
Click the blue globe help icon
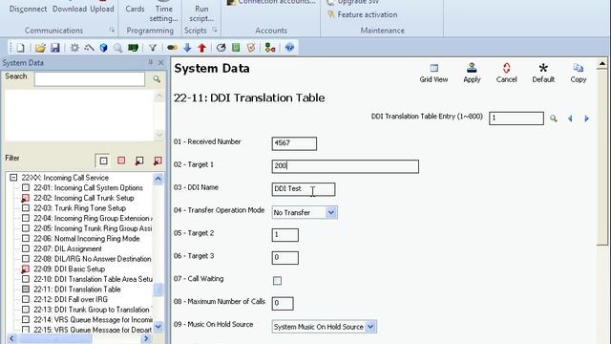pos(289,48)
